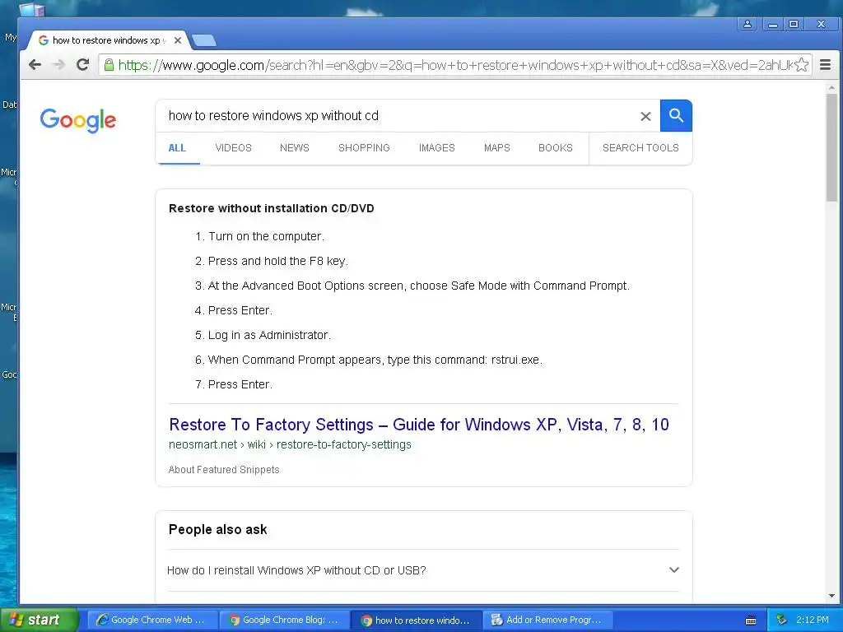Switch to Add or Remove Programs taskbar item
843x632 pixels.
tap(547, 620)
